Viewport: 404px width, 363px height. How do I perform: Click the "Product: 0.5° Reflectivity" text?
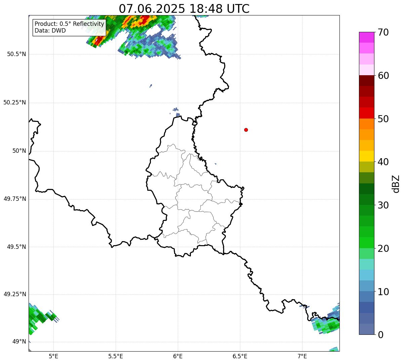70,24
